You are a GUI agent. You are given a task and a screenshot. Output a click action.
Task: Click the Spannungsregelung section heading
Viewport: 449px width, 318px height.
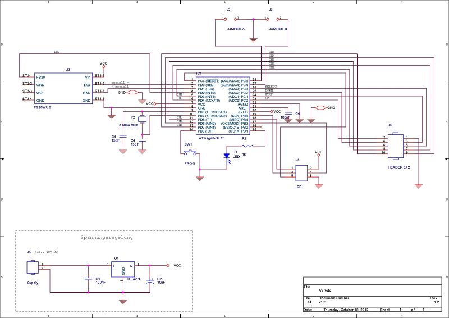pos(106,238)
